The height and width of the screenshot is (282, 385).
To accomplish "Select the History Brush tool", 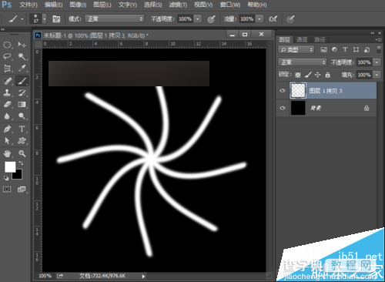I will (22, 92).
